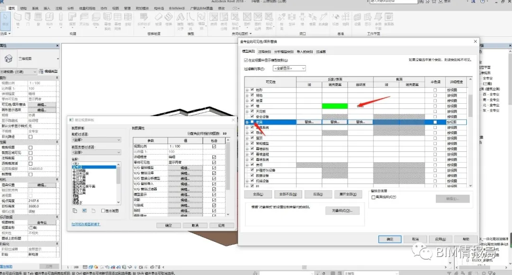The width and height of the screenshot is (512, 275).
Task: Switch to the 结构 ribbon tab
Action: pos(23,8)
